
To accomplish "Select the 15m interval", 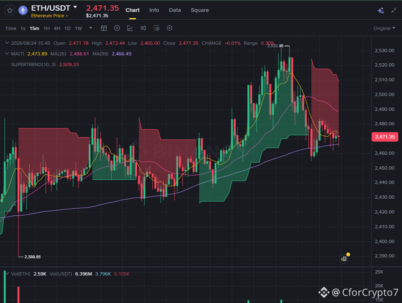I will tap(34, 28).
